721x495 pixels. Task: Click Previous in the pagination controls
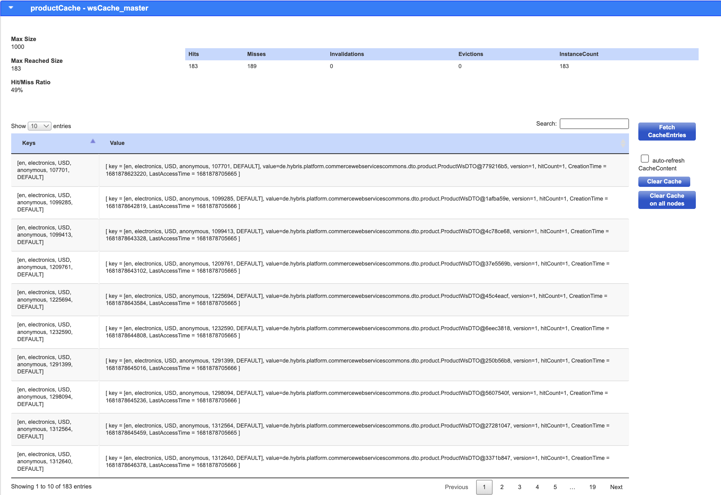tap(456, 487)
